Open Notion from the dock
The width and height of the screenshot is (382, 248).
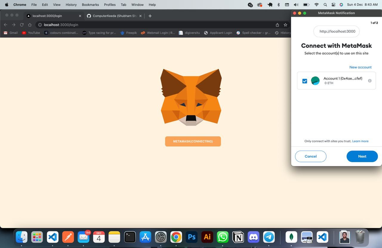(x=238, y=237)
